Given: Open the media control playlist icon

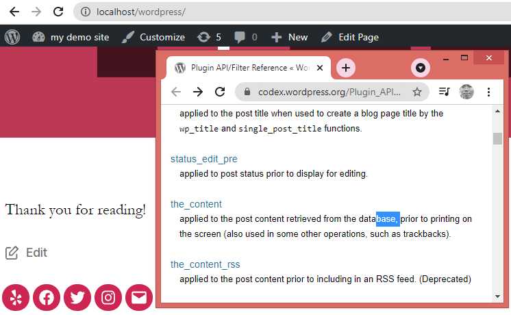Looking at the screenshot, I should point(444,92).
